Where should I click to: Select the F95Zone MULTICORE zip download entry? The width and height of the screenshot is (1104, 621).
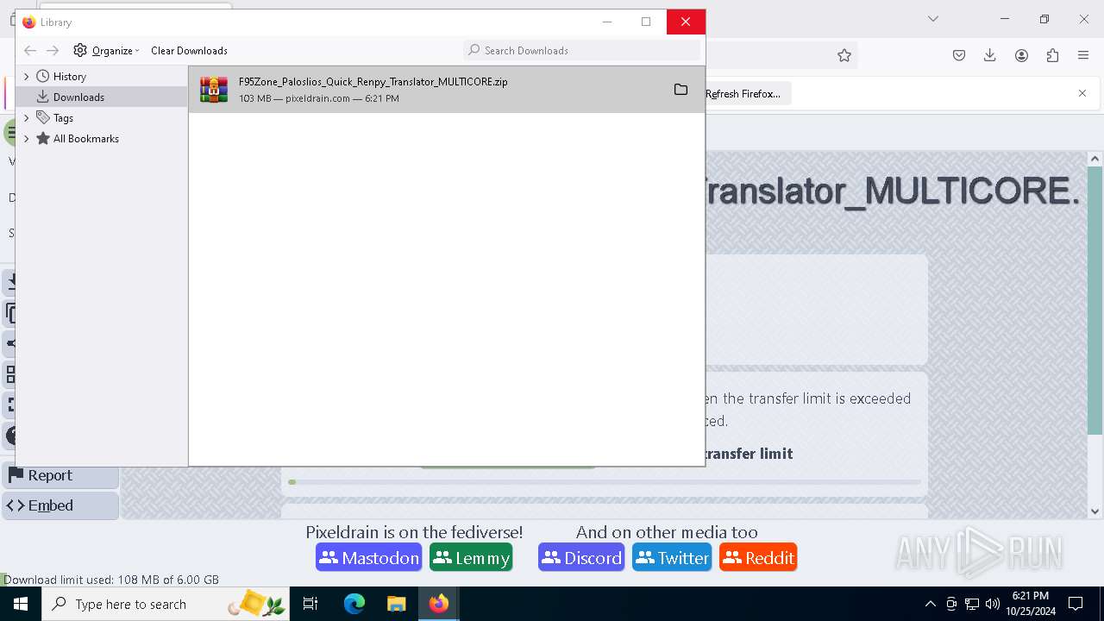coord(447,90)
